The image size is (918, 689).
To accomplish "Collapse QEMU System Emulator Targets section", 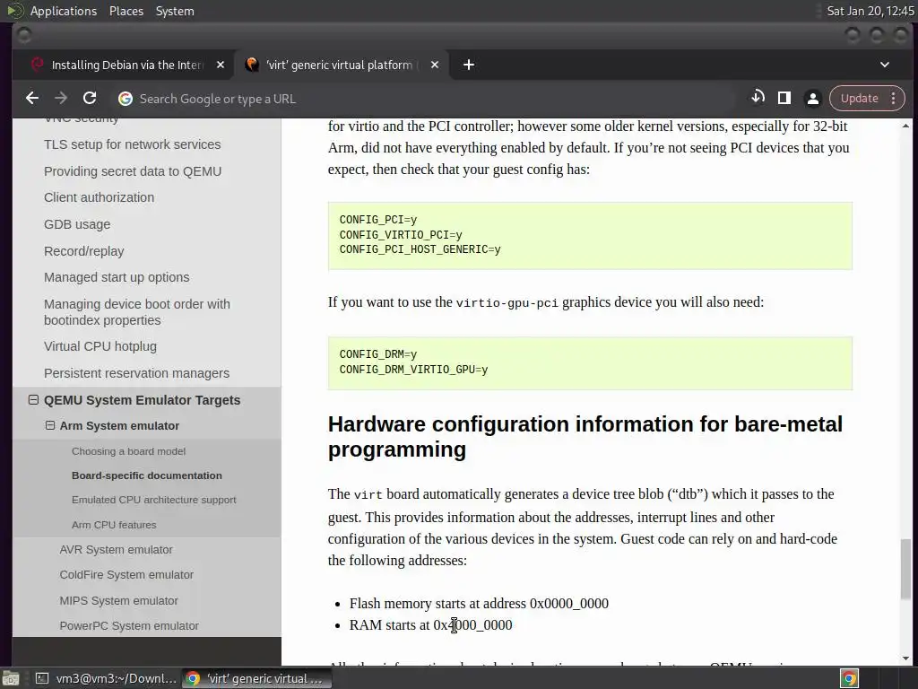I will [x=33, y=399].
